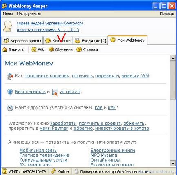Click the WMID status bar icon
This screenshot has height=175, width=177.
(4, 171)
